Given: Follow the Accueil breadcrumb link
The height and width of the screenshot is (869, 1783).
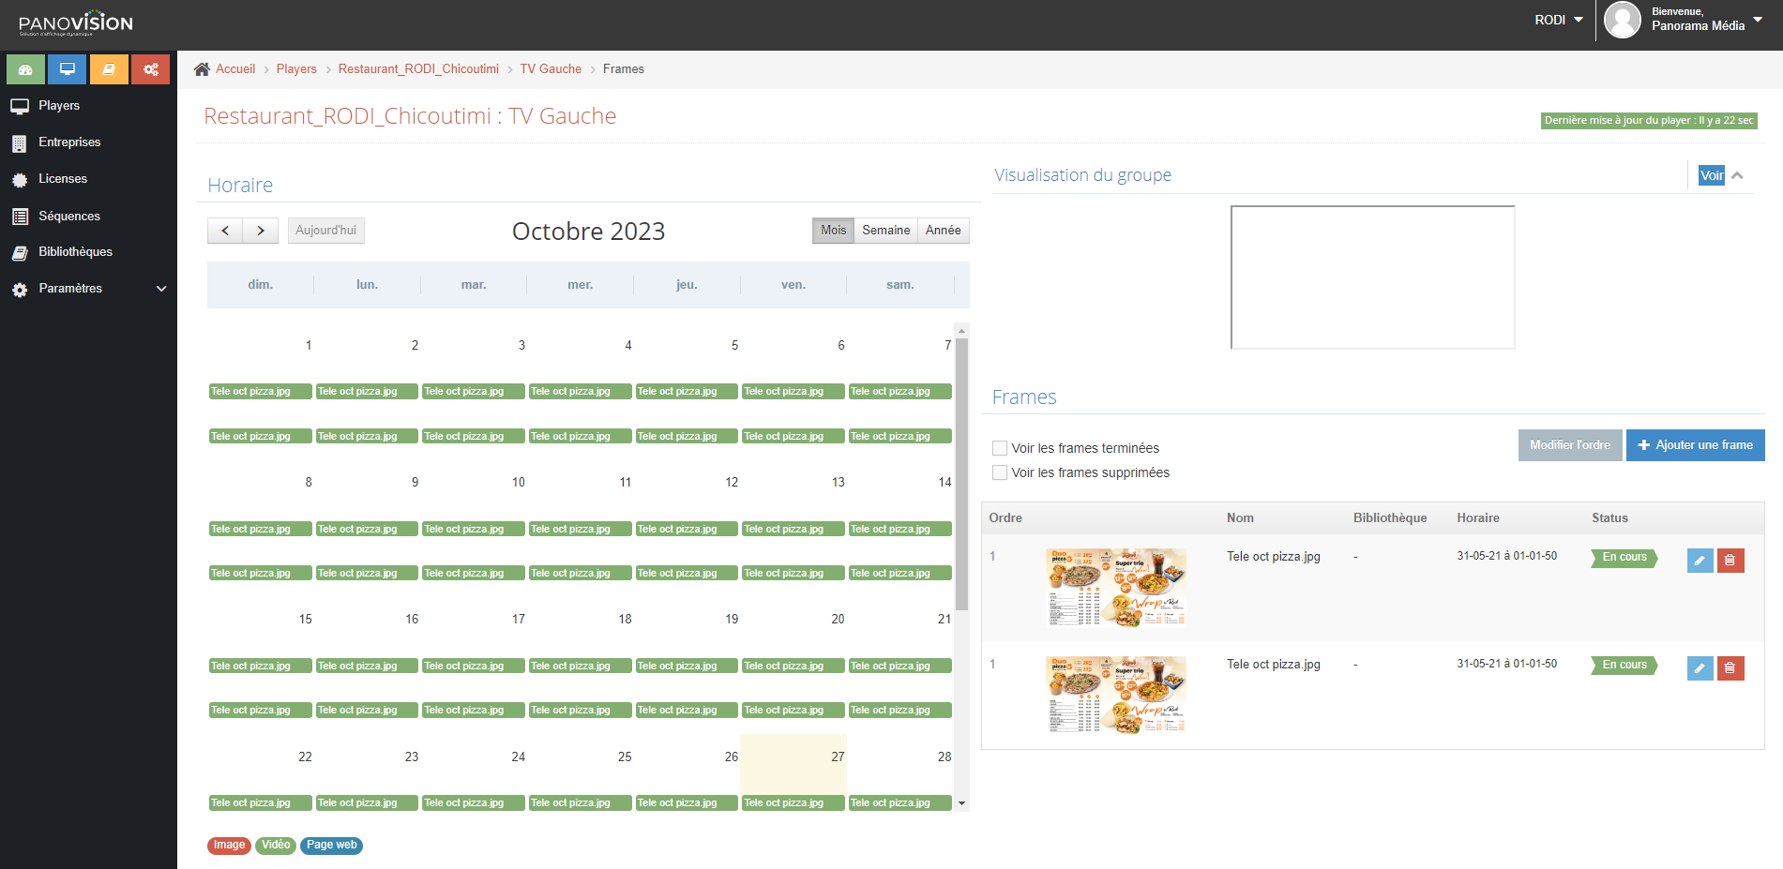Looking at the screenshot, I should pyautogui.click(x=235, y=69).
